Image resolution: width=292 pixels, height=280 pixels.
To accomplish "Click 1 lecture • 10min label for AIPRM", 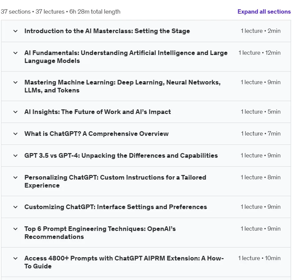I will click(259, 258).
